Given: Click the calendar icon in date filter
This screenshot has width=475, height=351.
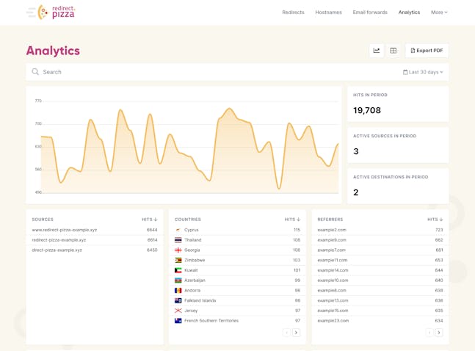Looking at the screenshot, I should pos(405,72).
